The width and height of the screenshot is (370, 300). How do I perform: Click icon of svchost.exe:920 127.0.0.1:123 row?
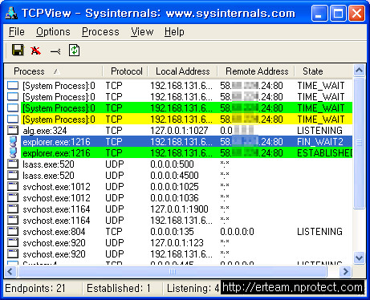click(x=13, y=242)
